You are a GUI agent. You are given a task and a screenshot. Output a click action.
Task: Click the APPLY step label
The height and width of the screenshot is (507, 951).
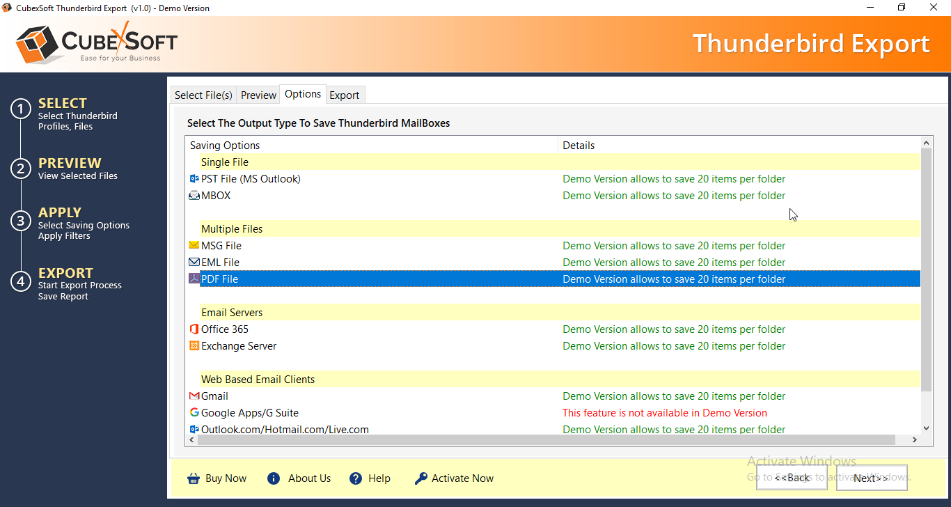[x=60, y=212]
